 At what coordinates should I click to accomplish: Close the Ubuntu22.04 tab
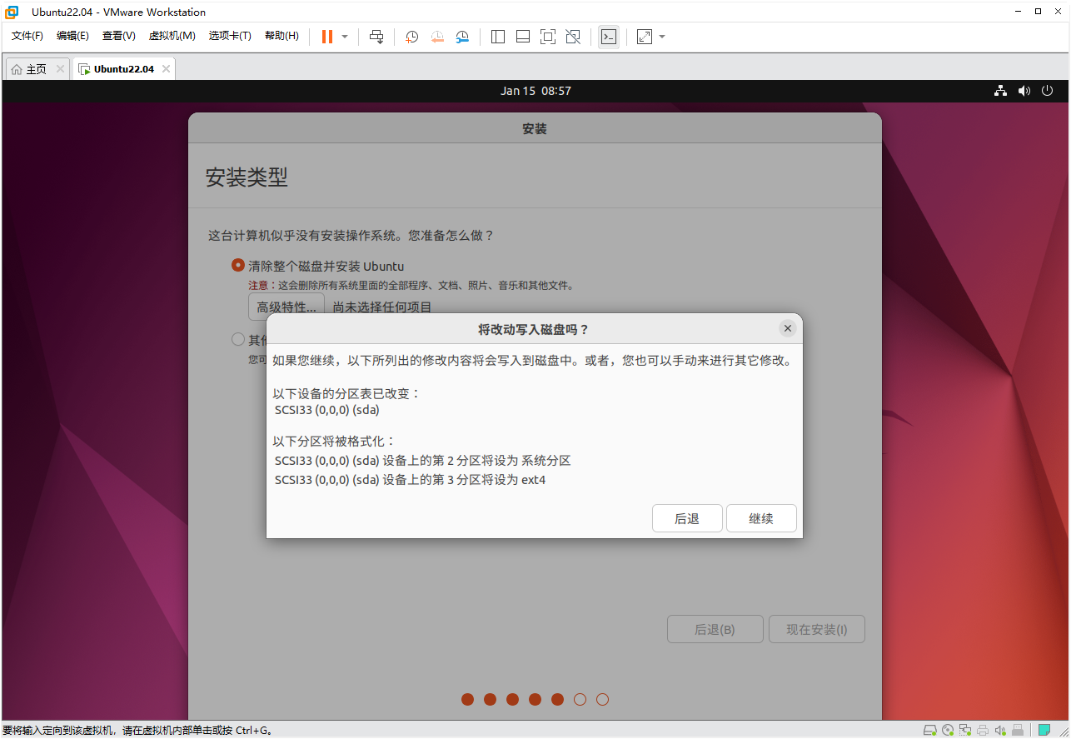tap(166, 69)
